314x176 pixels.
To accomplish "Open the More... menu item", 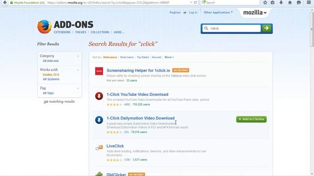I will 119,32.
